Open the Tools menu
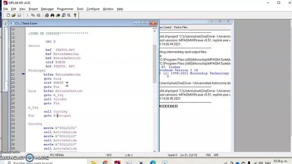292x164 pixels. click(80, 9)
